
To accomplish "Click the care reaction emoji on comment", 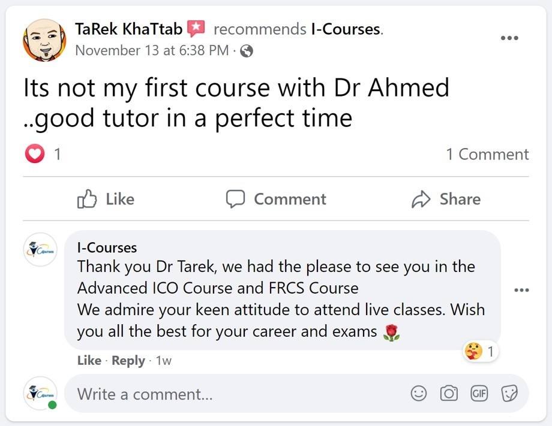I will [x=473, y=352].
